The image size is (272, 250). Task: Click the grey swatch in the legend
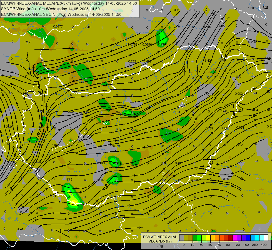pyautogui.click(x=182, y=237)
